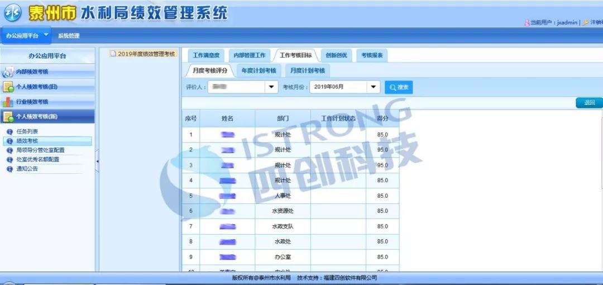
Task: Click 水资源处 department cell in row 6
Action: click(x=283, y=211)
